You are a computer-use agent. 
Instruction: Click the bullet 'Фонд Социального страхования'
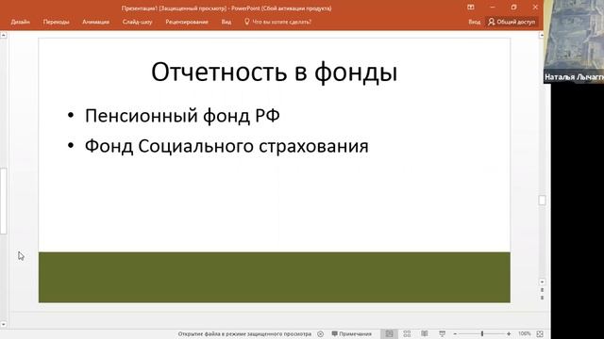(x=226, y=147)
